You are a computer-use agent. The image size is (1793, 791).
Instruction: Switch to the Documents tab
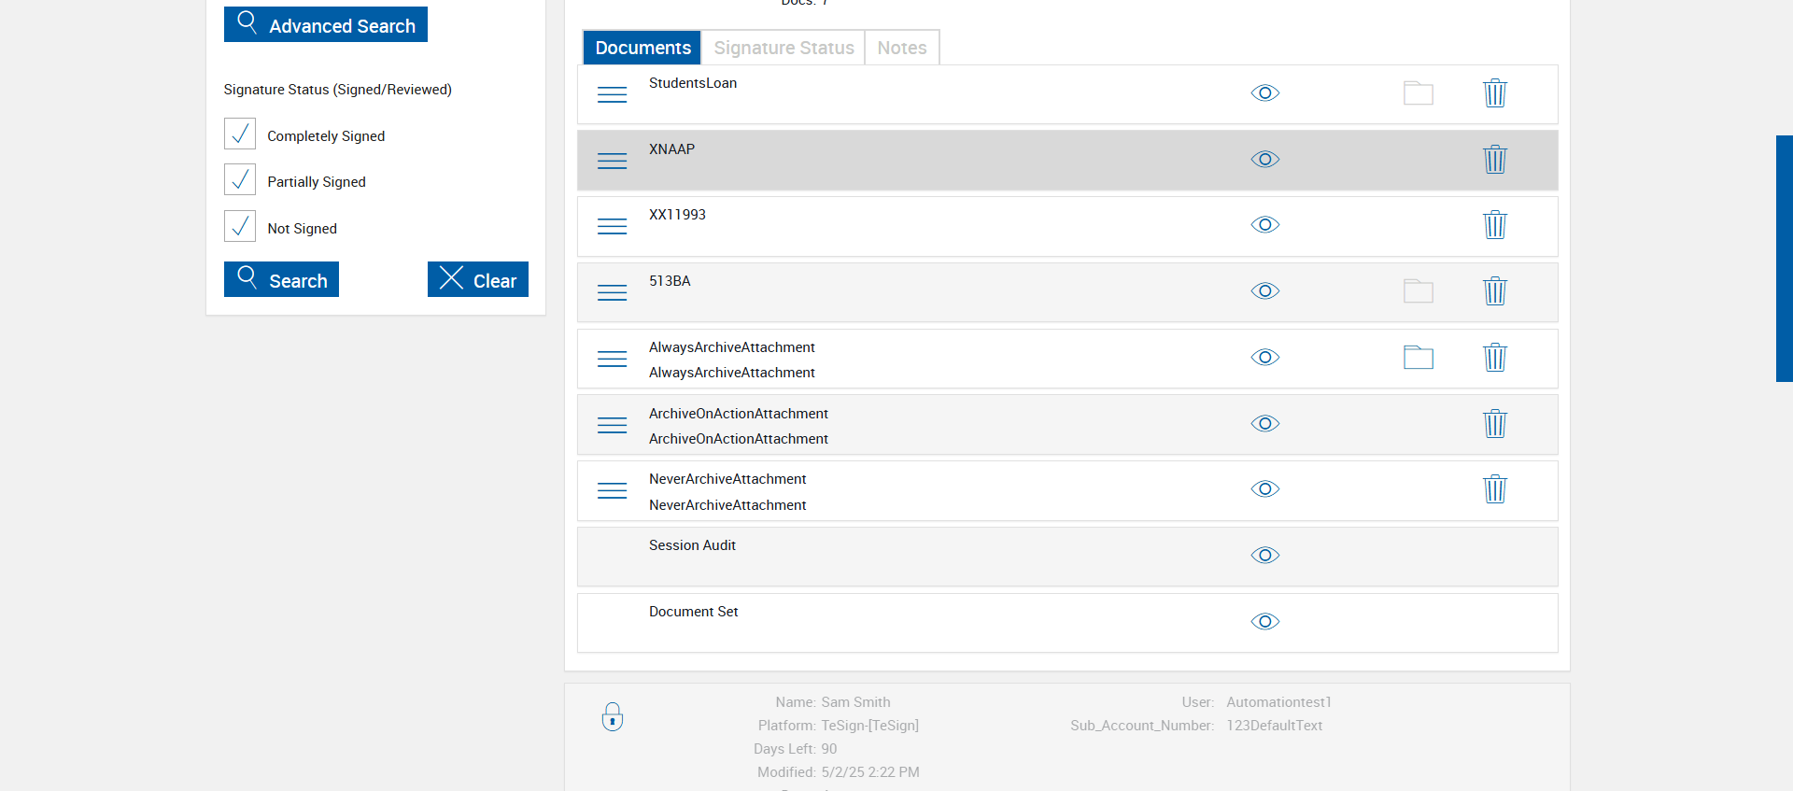(642, 48)
